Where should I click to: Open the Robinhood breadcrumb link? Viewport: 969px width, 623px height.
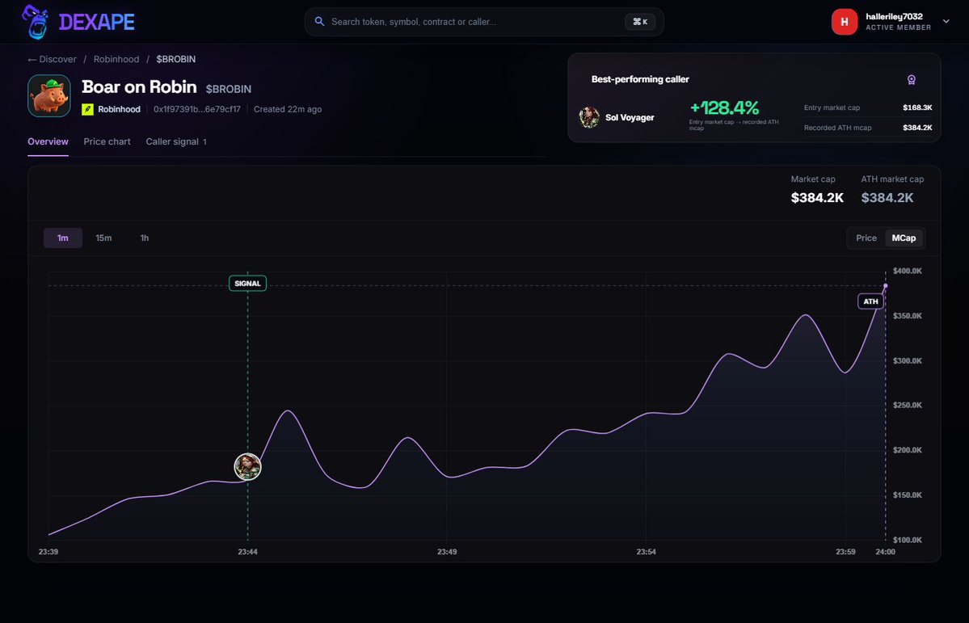(116, 59)
